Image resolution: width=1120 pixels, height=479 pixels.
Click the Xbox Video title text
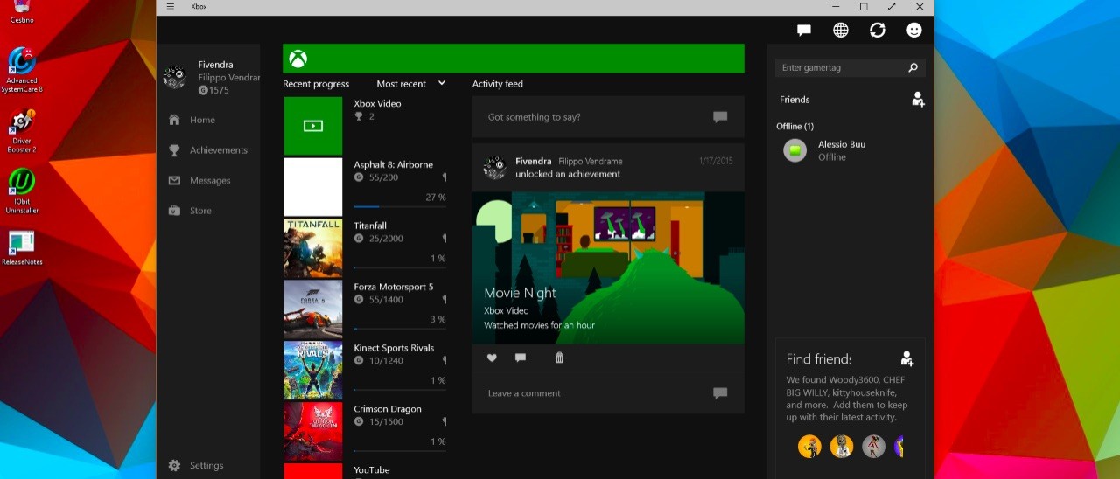pyautogui.click(x=377, y=103)
